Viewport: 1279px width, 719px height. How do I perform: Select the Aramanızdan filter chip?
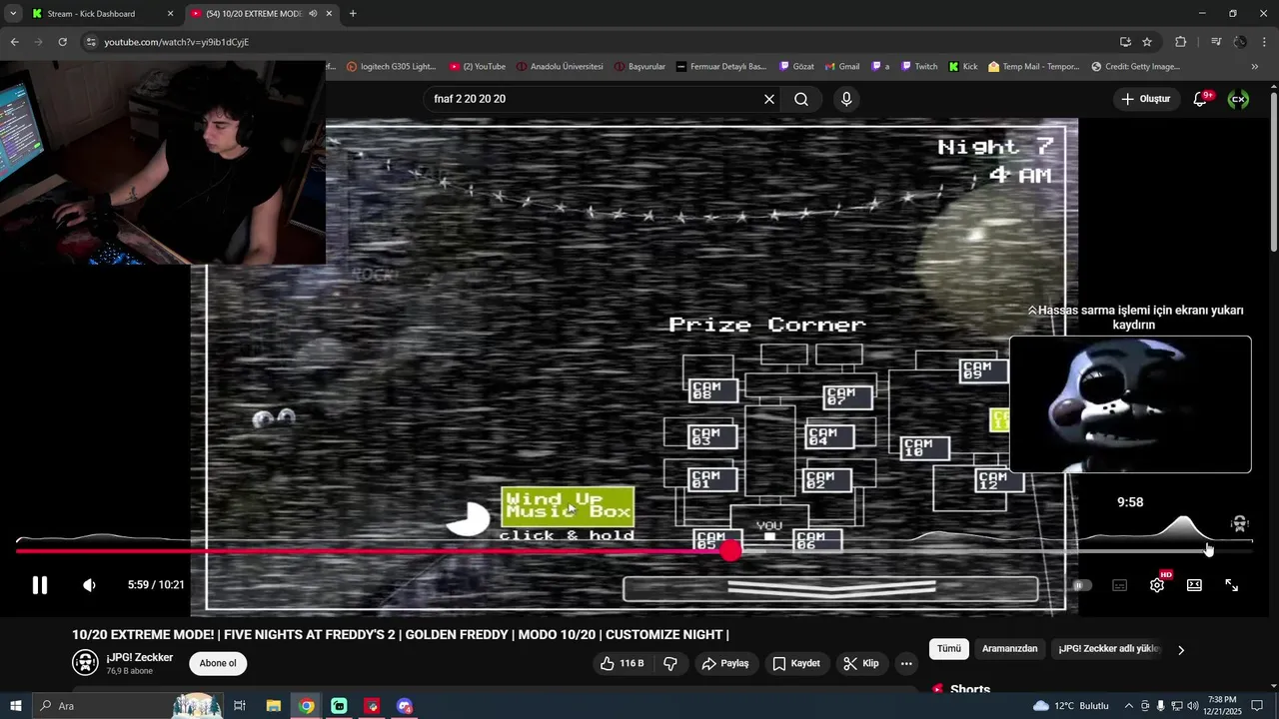click(x=1009, y=649)
